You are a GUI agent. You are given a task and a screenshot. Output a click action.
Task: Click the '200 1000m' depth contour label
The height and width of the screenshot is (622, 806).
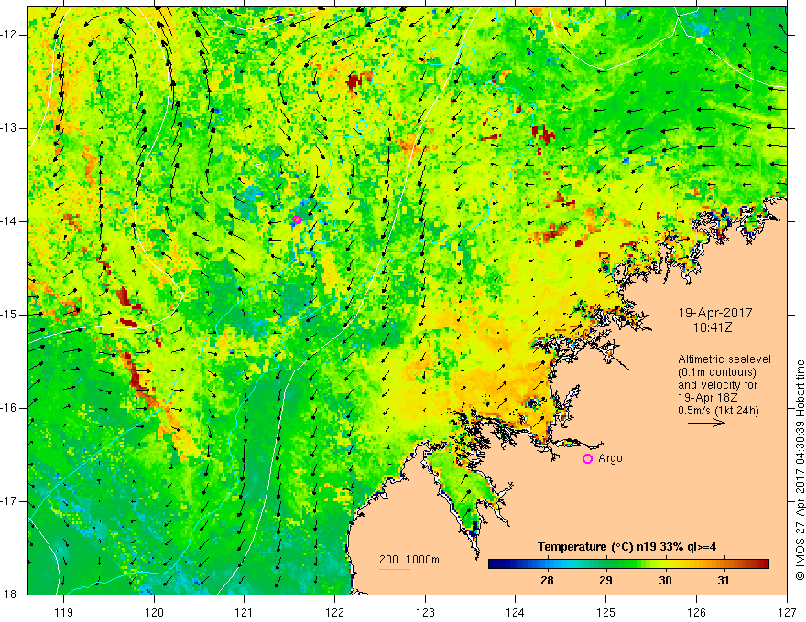coord(409,560)
